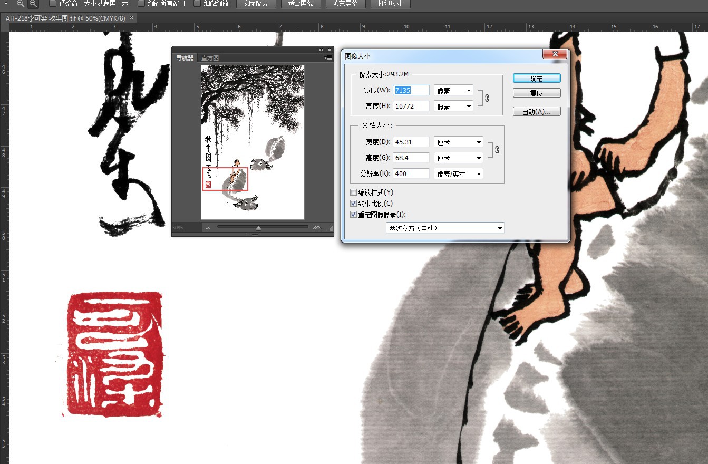This screenshot has width=708, height=464.
Task: Uncheck the 重定图像像素(I) checkbox
Action: coord(354,215)
